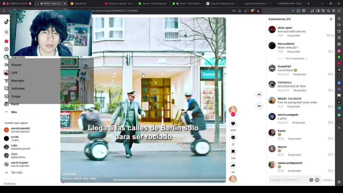Image resolution: width=343 pixels, height=193 pixels.
Task: Open the creator's avatar beside the video
Action: 233,110
